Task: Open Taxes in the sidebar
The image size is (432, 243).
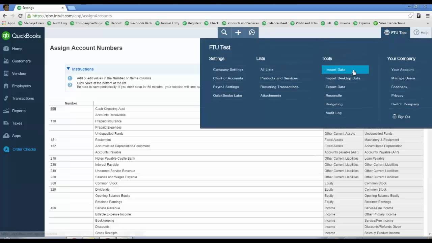Action: click(x=17, y=123)
